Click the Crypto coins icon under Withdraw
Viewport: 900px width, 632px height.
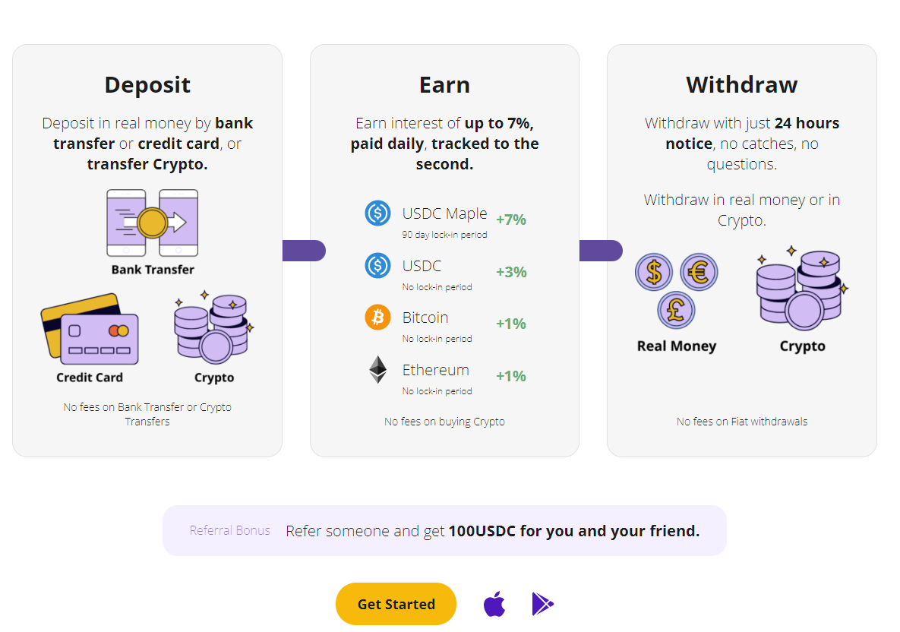pos(802,289)
